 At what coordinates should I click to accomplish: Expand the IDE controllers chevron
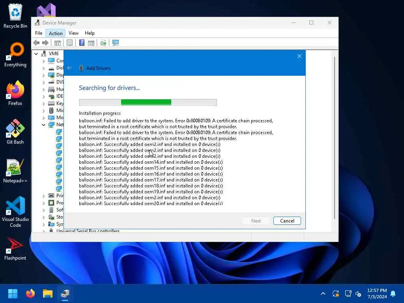click(x=43, y=97)
